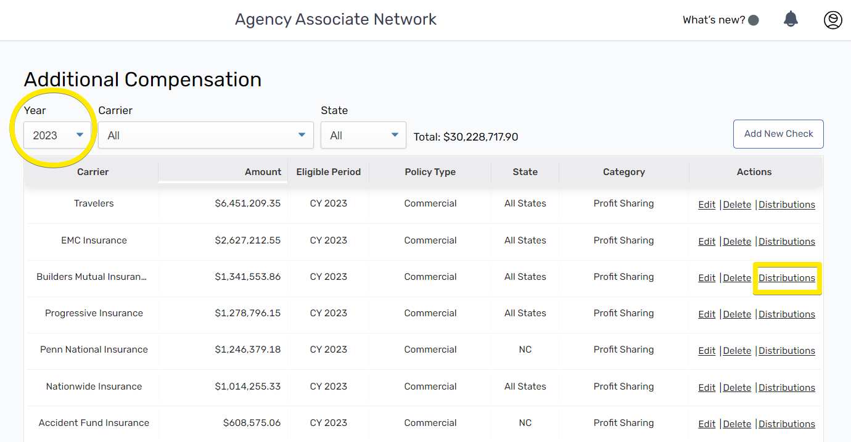Click the What's new? link
The image size is (851, 442).
pyautogui.click(x=713, y=20)
